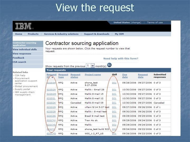This screenshot has width=190, height=142.
Task: Open skill 001 for shona_test 9.27.2006
Action: click(114, 83)
